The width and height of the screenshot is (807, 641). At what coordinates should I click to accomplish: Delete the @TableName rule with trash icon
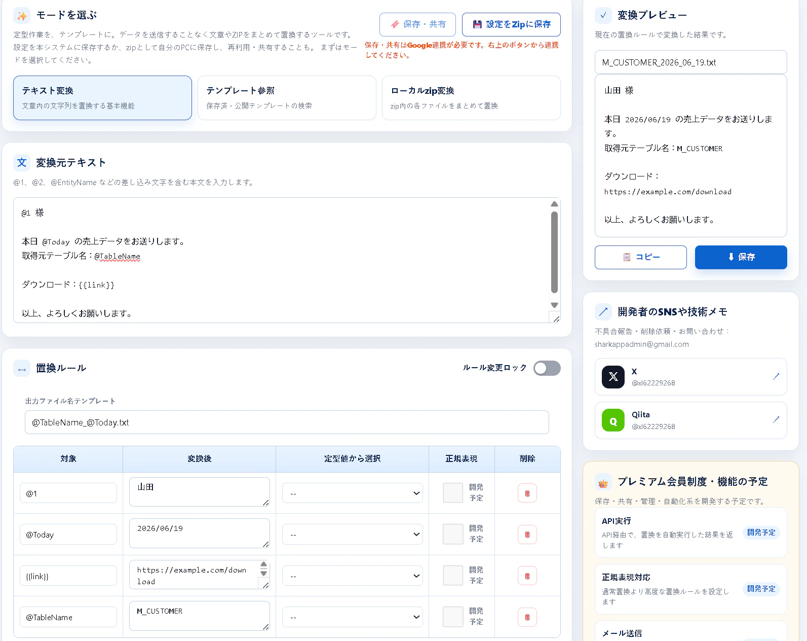(x=527, y=617)
